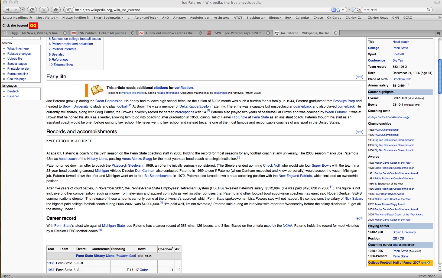This screenshot has height=278, width=442.
Task: Click the search field containing tara reid
Action: click(394, 10)
